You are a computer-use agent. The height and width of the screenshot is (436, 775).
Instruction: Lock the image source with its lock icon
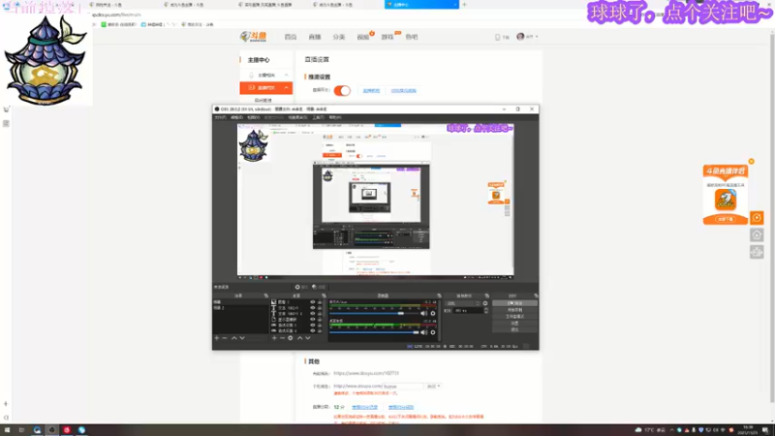320,302
